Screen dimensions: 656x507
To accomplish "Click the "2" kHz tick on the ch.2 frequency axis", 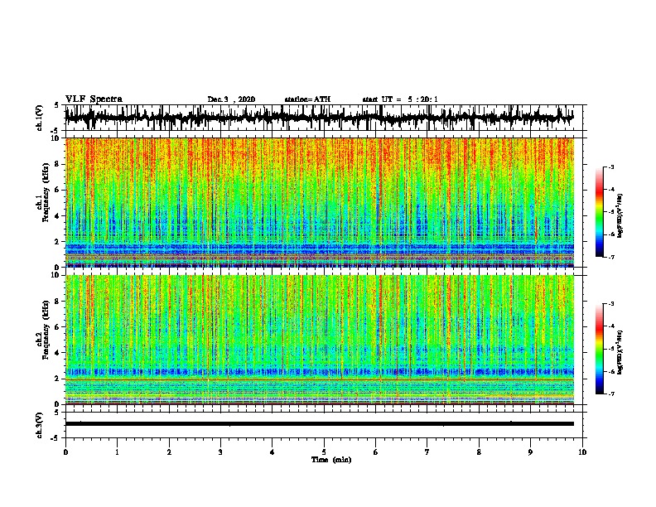I will 57,379.
